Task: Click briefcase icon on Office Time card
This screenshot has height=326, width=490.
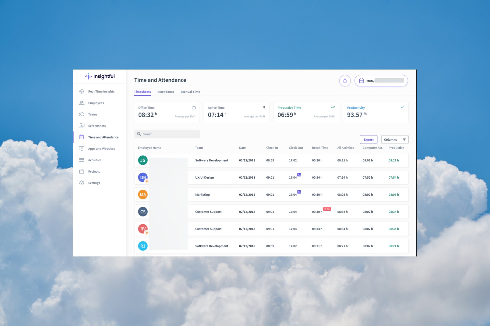Action: coord(194,108)
